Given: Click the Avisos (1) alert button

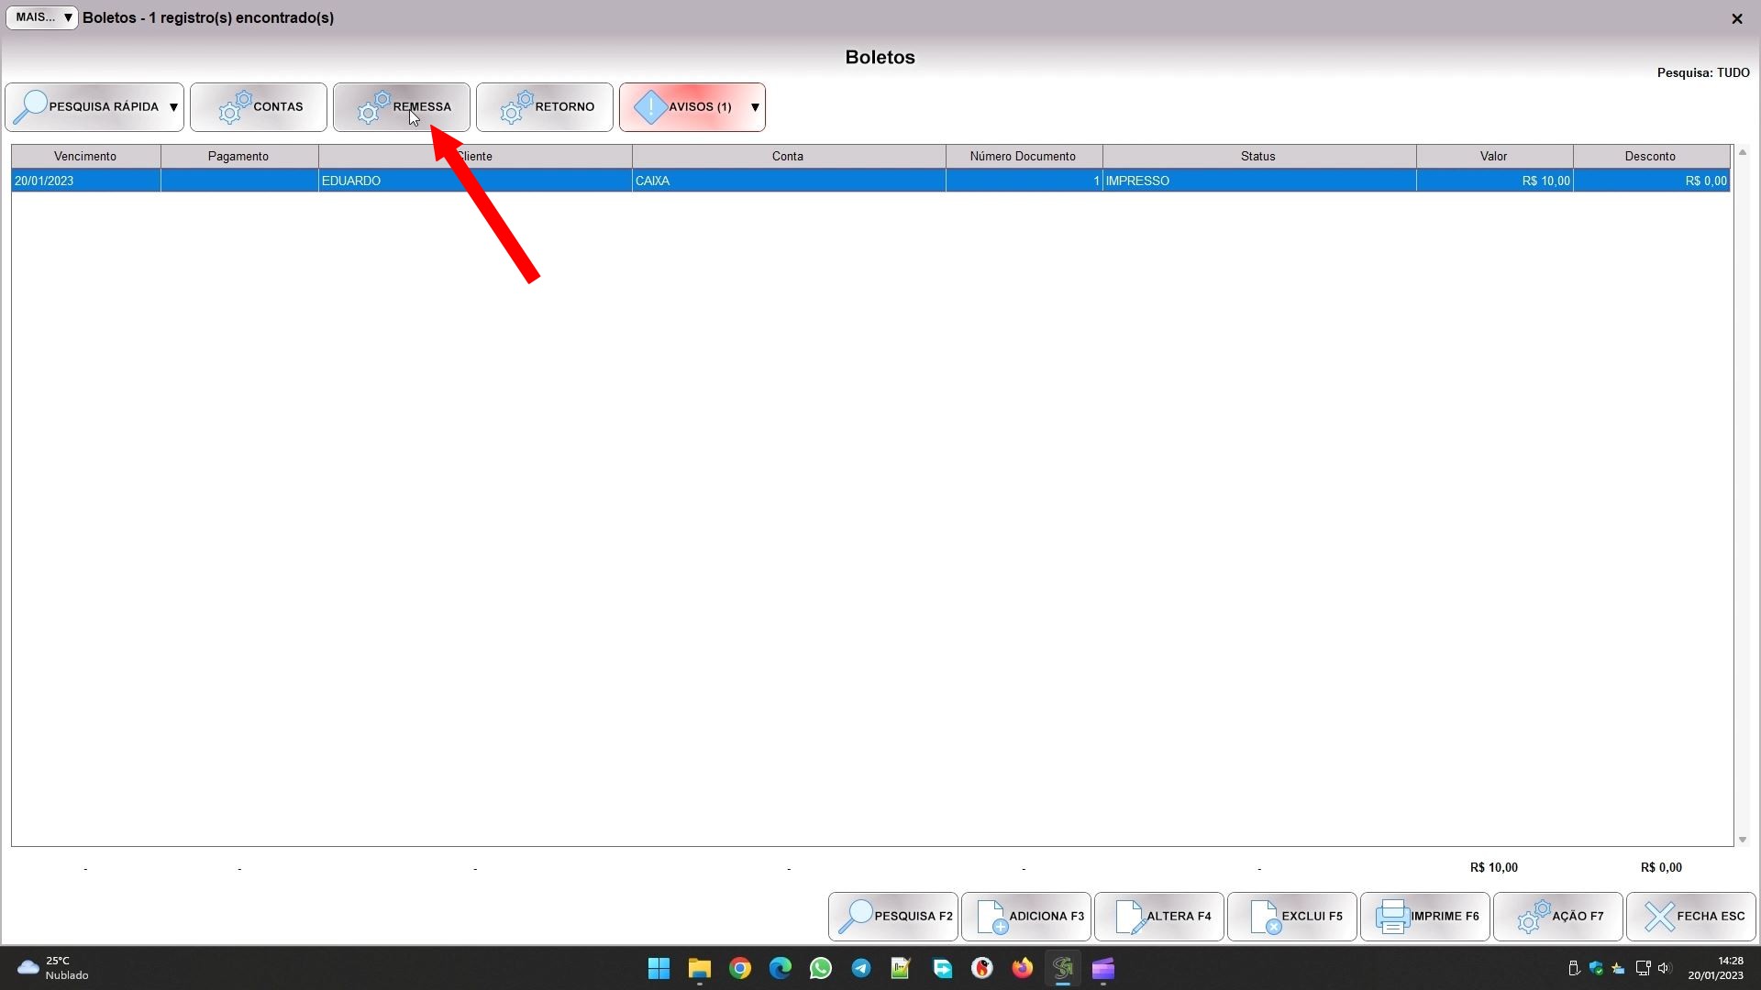Looking at the screenshot, I should 683,107.
